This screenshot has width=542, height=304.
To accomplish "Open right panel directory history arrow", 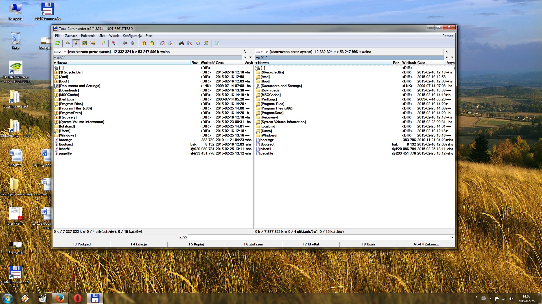I will pos(452,57).
